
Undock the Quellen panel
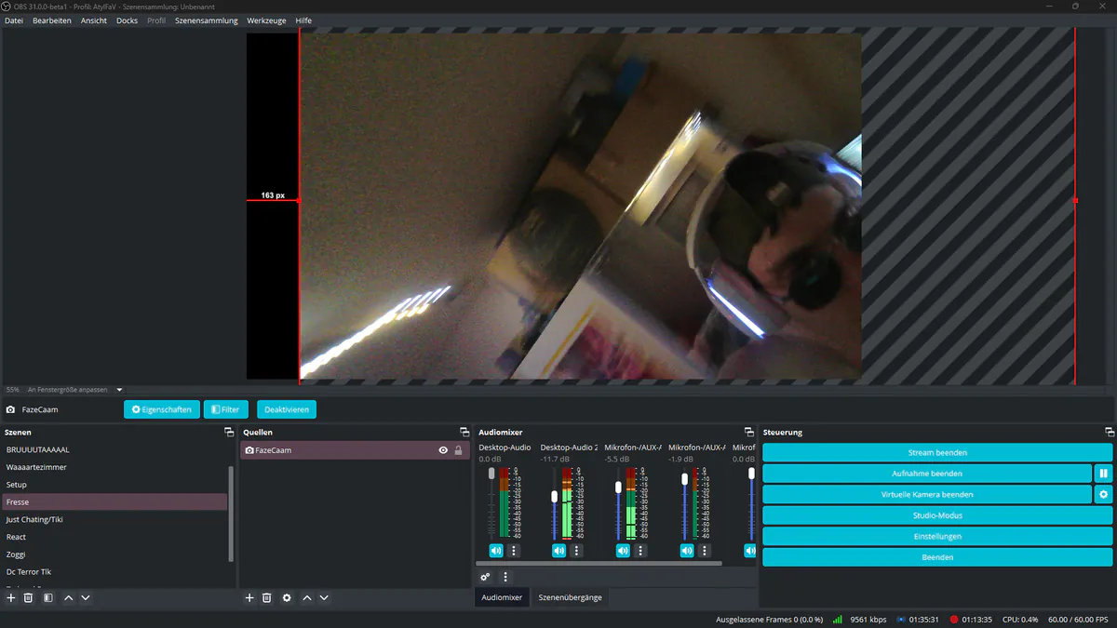[x=464, y=433]
